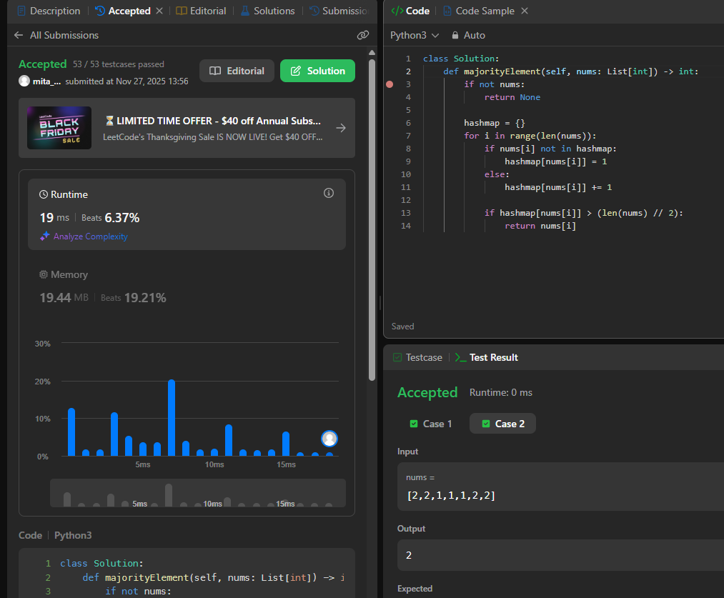Close the Accepted tab
The image size is (724, 598).
point(159,11)
